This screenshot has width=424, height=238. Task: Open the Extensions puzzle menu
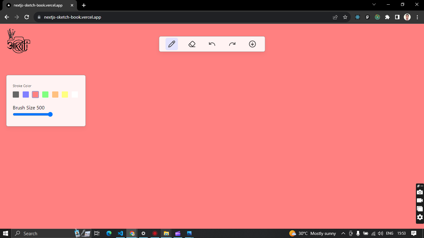pos(387,17)
